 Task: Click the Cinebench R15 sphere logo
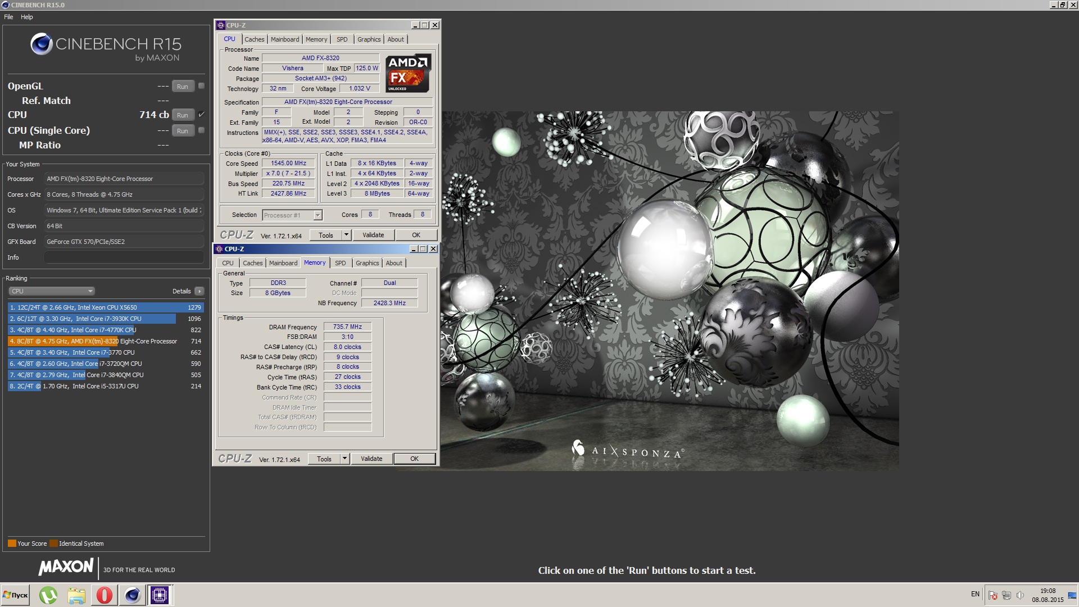42,44
